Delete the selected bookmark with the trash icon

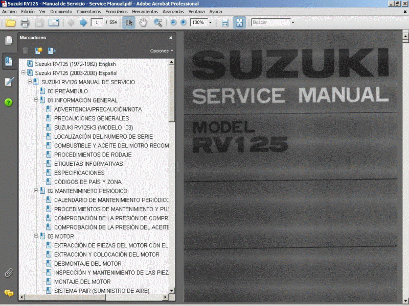(25, 50)
